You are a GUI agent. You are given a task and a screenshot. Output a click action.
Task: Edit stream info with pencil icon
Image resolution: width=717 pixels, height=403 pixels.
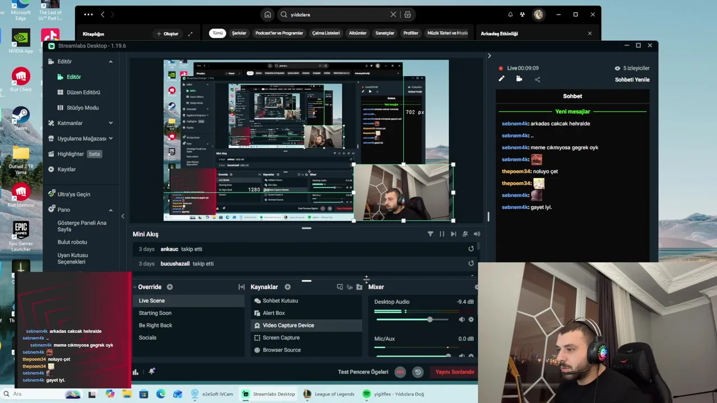[x=501, y=79]
